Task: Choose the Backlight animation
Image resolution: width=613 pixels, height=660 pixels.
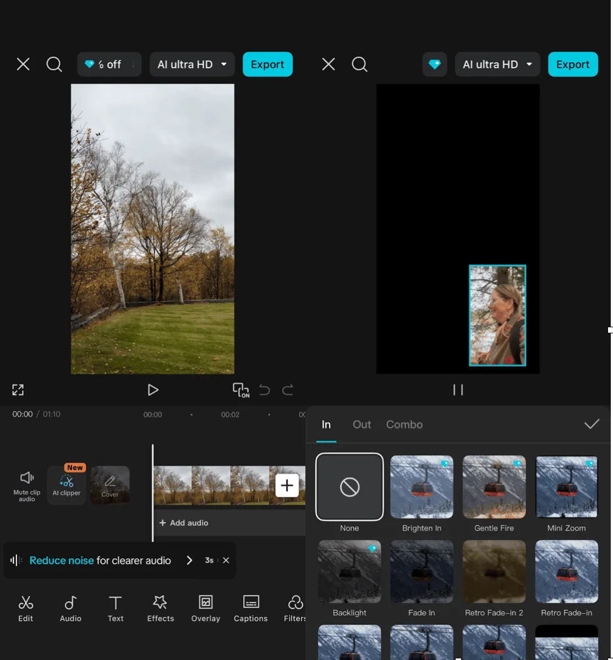Action: 349,571
